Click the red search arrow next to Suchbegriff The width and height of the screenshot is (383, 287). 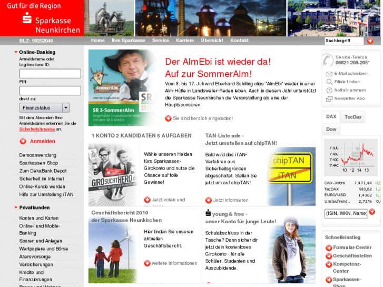[370, 41]
